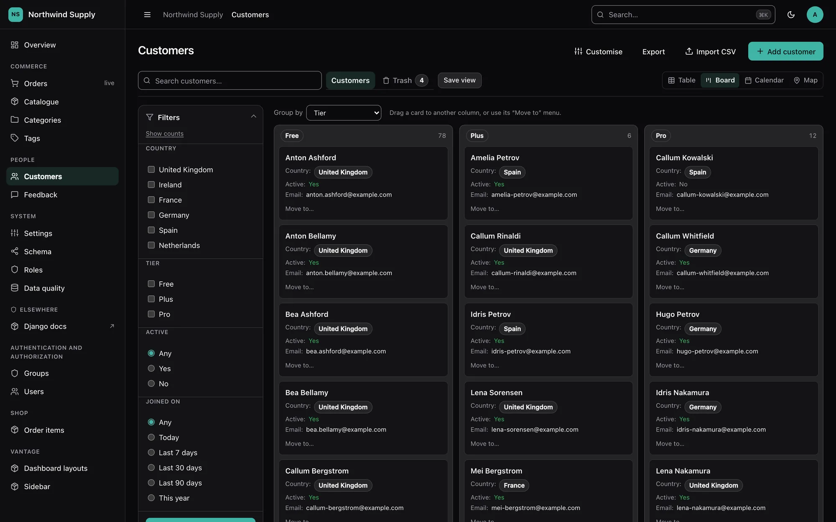Open Roles in the sidebar
The image size is (836, 522).
[62, 270]
